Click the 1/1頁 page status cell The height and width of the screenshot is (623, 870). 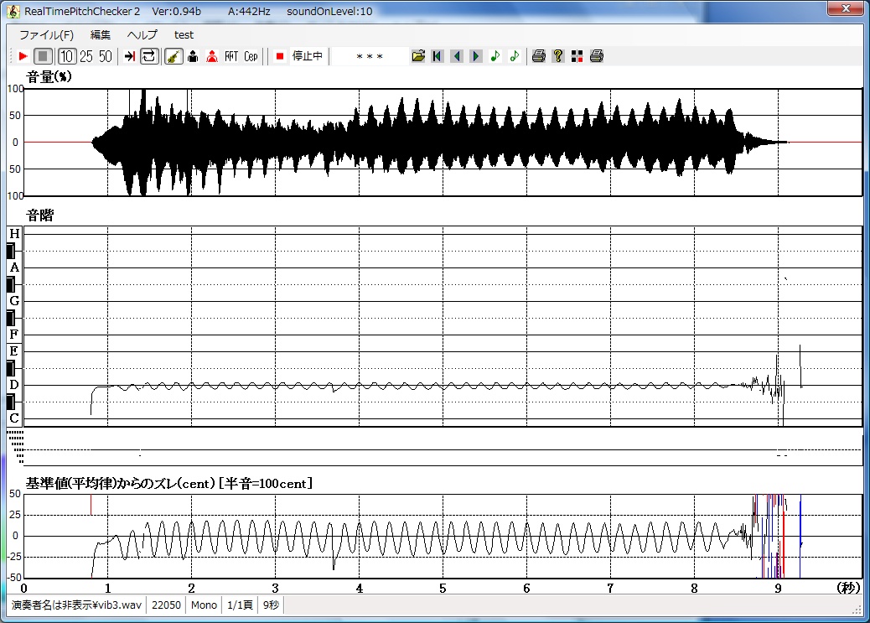(x=240, y=605)
